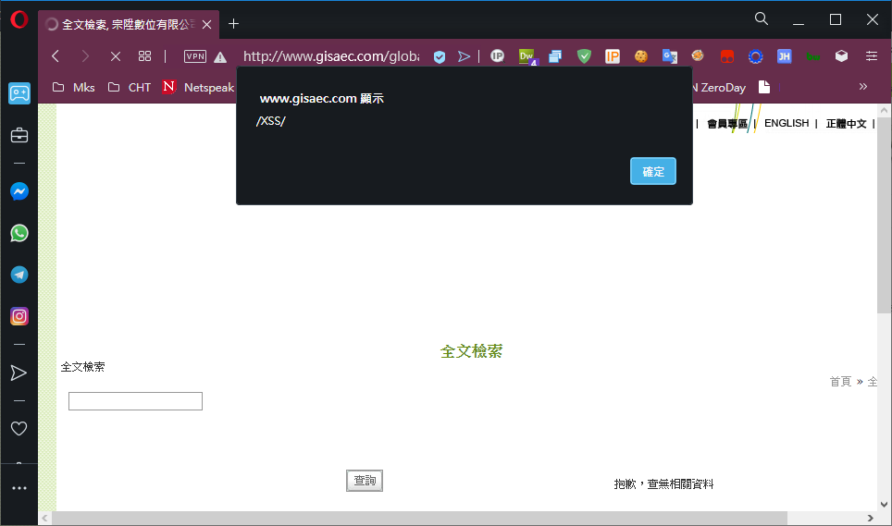Open the round IP extension icon

coord(497,55)
